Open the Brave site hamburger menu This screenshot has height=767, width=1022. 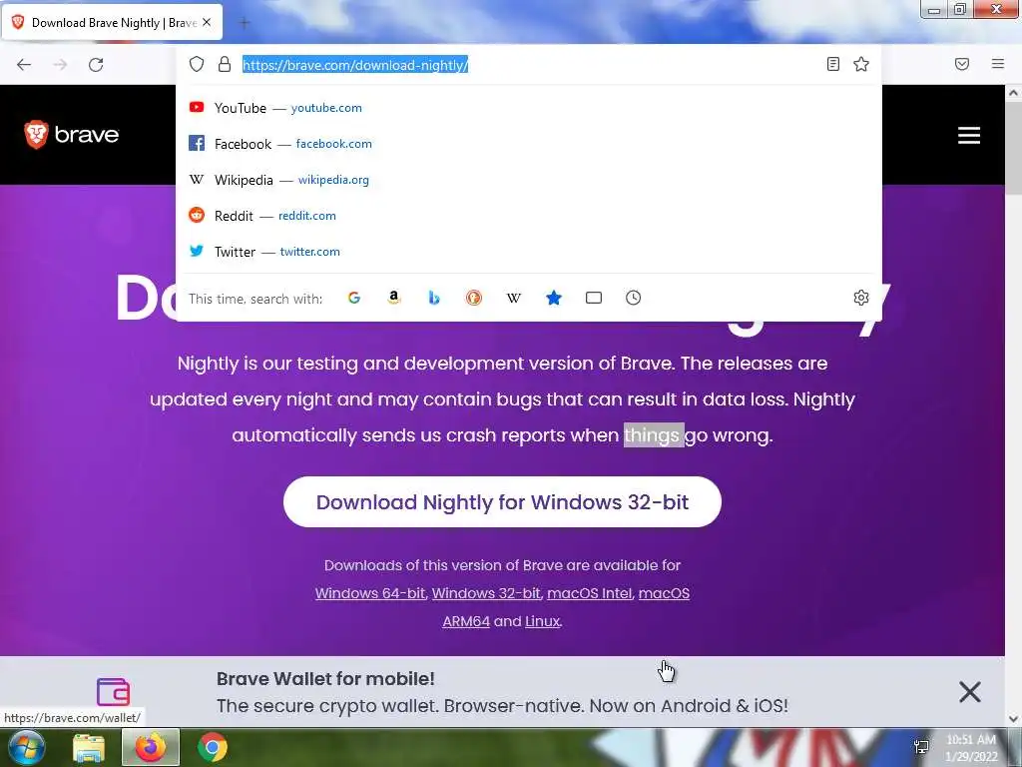coord(968,135)
